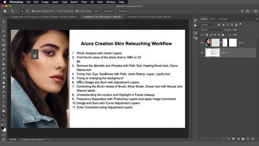
Task: Open the Image menu
Action: coord(45,2)
